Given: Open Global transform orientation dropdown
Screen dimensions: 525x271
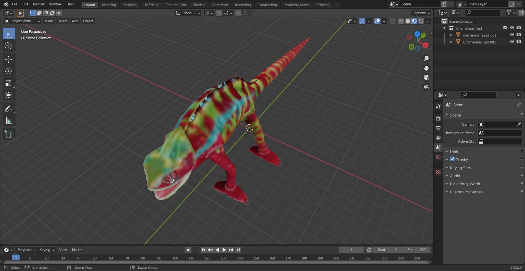Looking at the screenshot, I should (188, 13).
